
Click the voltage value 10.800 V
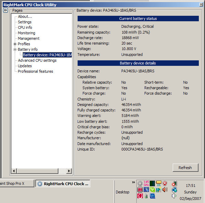tap(129, 49)
